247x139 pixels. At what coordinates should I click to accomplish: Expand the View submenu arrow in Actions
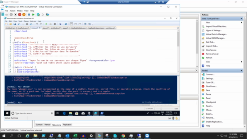(242, 62)
